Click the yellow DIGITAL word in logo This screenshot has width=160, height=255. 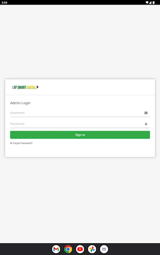tap(31, 88)
